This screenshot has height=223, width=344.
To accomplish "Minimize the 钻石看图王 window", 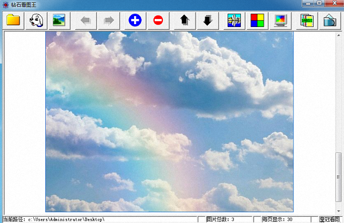I will coord(308,3).
